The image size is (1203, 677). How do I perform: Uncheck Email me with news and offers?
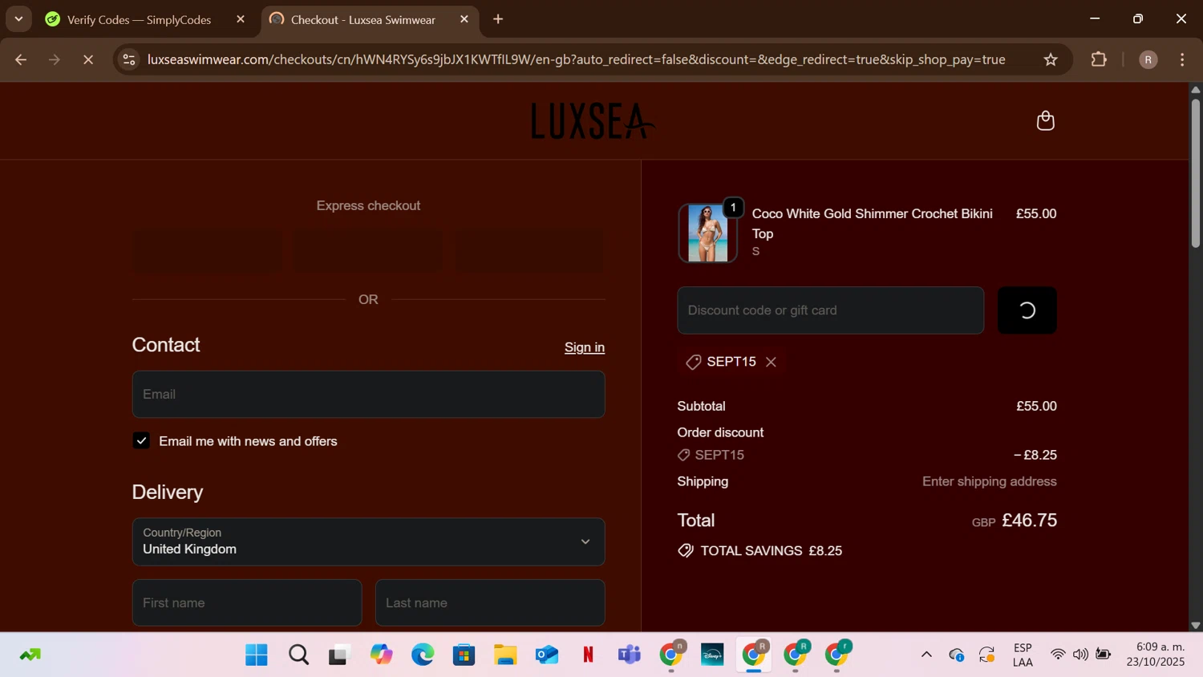[141, 441]
